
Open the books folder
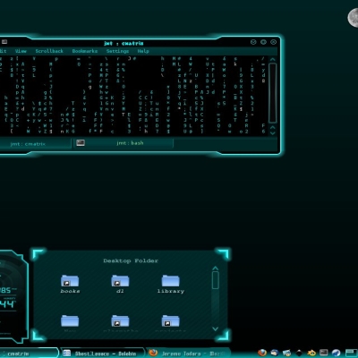(x=70, y=285)
